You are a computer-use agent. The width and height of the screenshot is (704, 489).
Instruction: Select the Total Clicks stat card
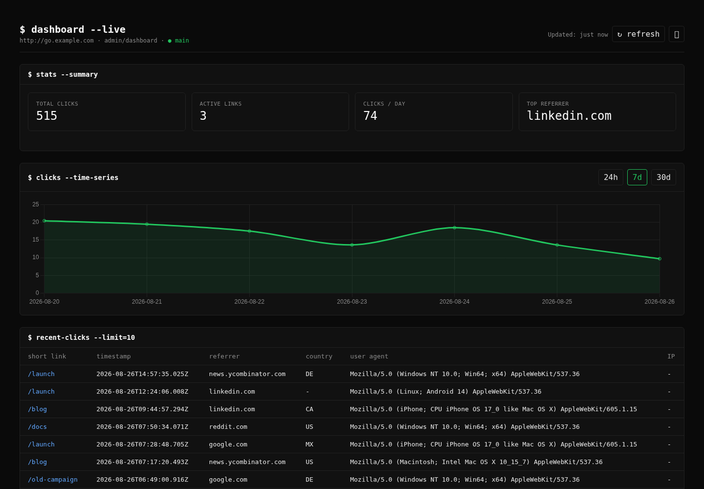point(107,112)
